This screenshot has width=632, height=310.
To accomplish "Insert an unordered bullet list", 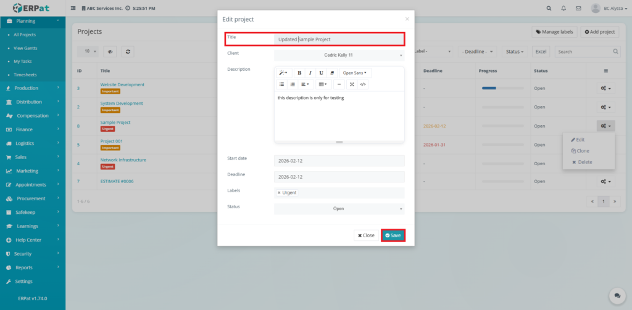I will click(281, 84).
